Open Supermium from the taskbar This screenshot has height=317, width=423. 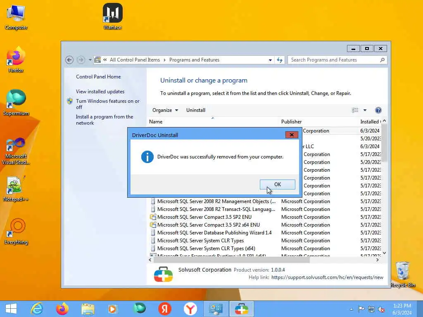(x=139, y=309)
